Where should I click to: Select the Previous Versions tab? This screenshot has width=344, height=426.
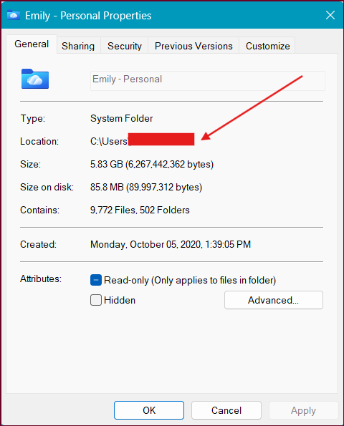click(x=193, y=46)
